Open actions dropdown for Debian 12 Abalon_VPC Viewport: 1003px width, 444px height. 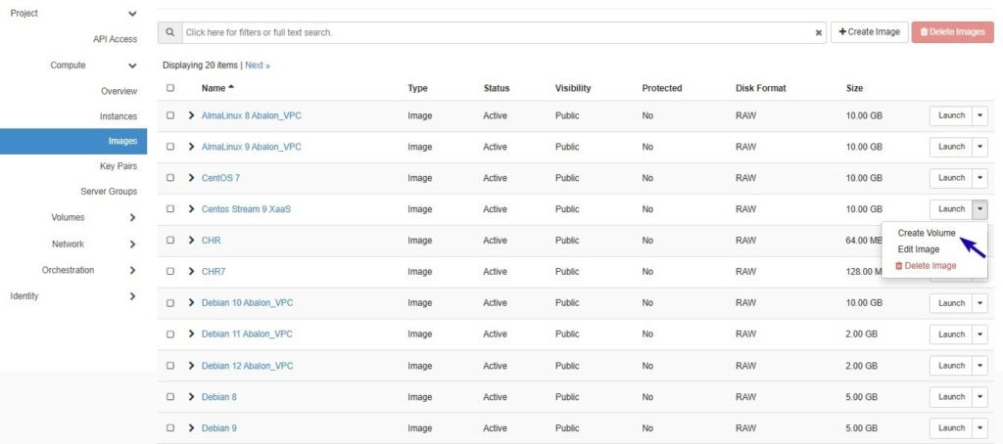pyautogui.click(x=979, y=366)
